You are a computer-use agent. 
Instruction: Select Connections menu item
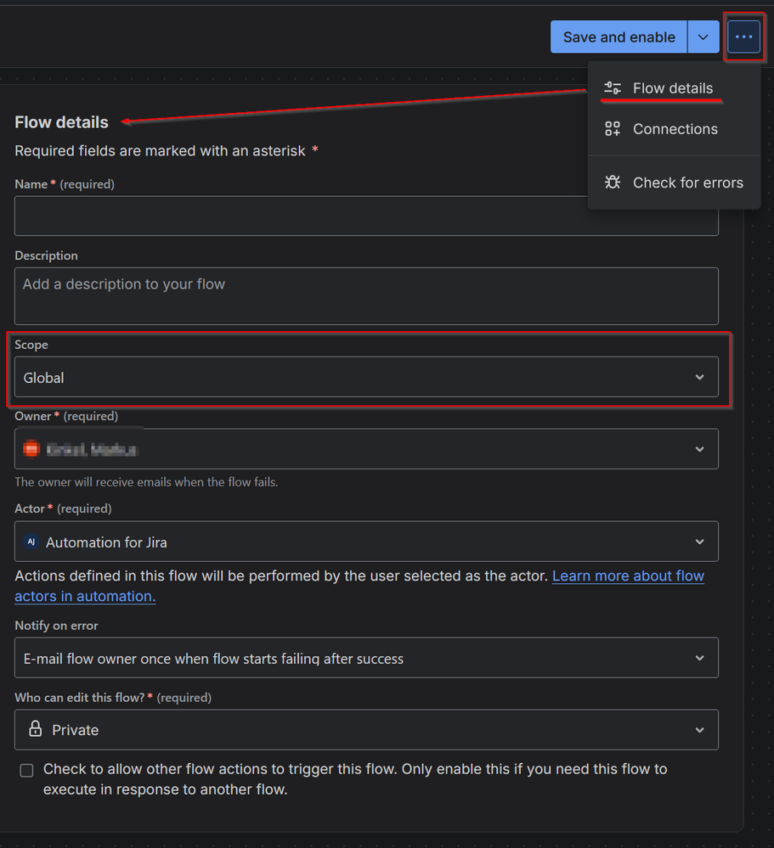pyautogui.click(x=674, y=129)
